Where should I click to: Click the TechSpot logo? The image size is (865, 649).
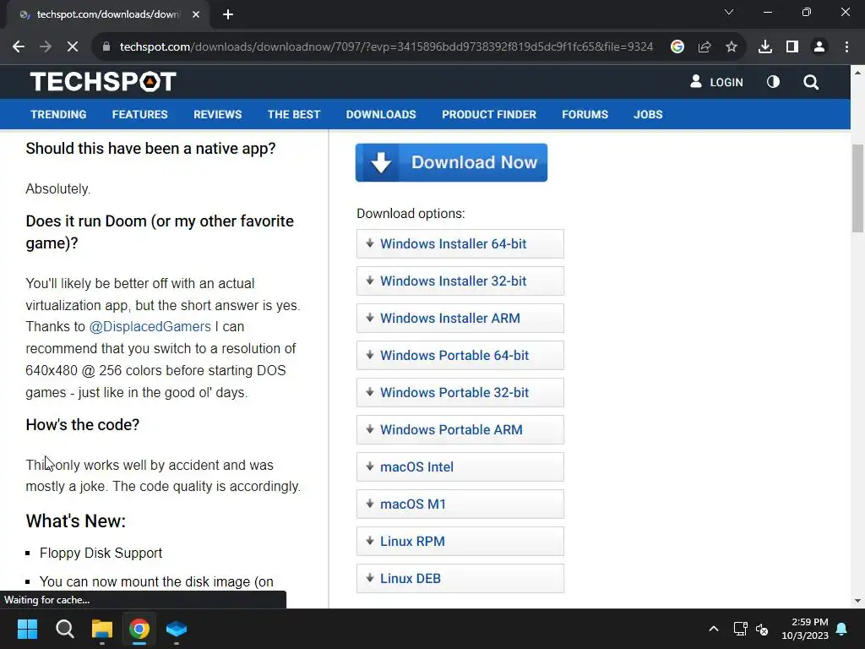103,82
